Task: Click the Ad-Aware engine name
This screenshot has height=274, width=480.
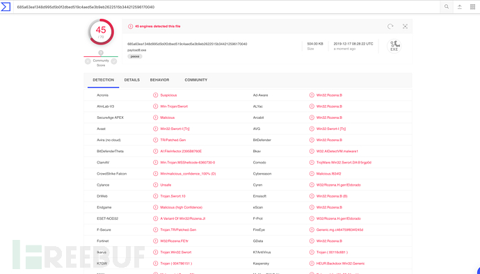Action: (260, 95)
